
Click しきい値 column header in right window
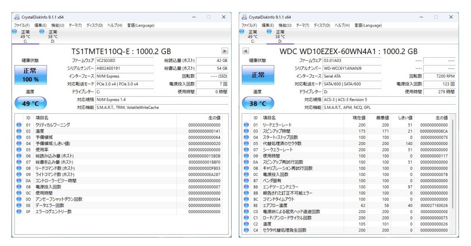[403, 118]
